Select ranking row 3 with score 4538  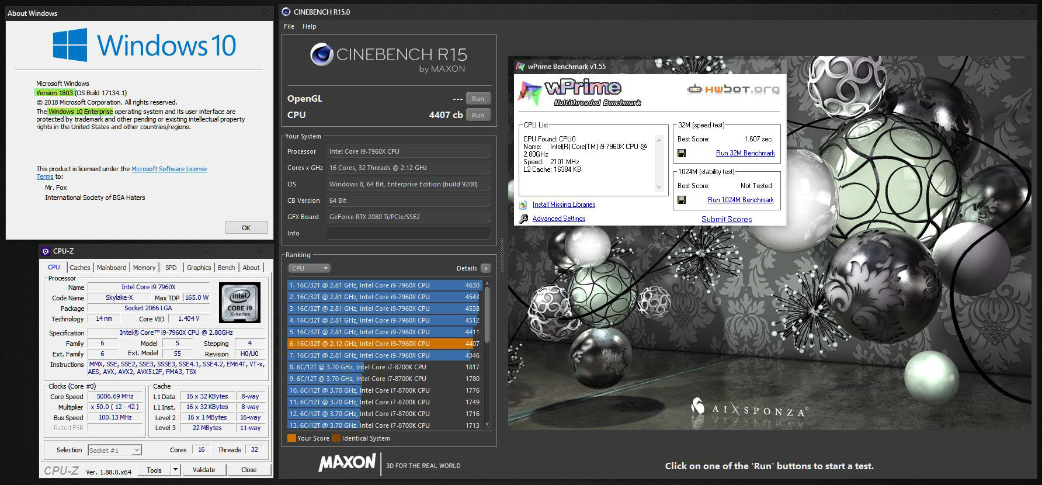pyautogui.click(x=384, y=309)
